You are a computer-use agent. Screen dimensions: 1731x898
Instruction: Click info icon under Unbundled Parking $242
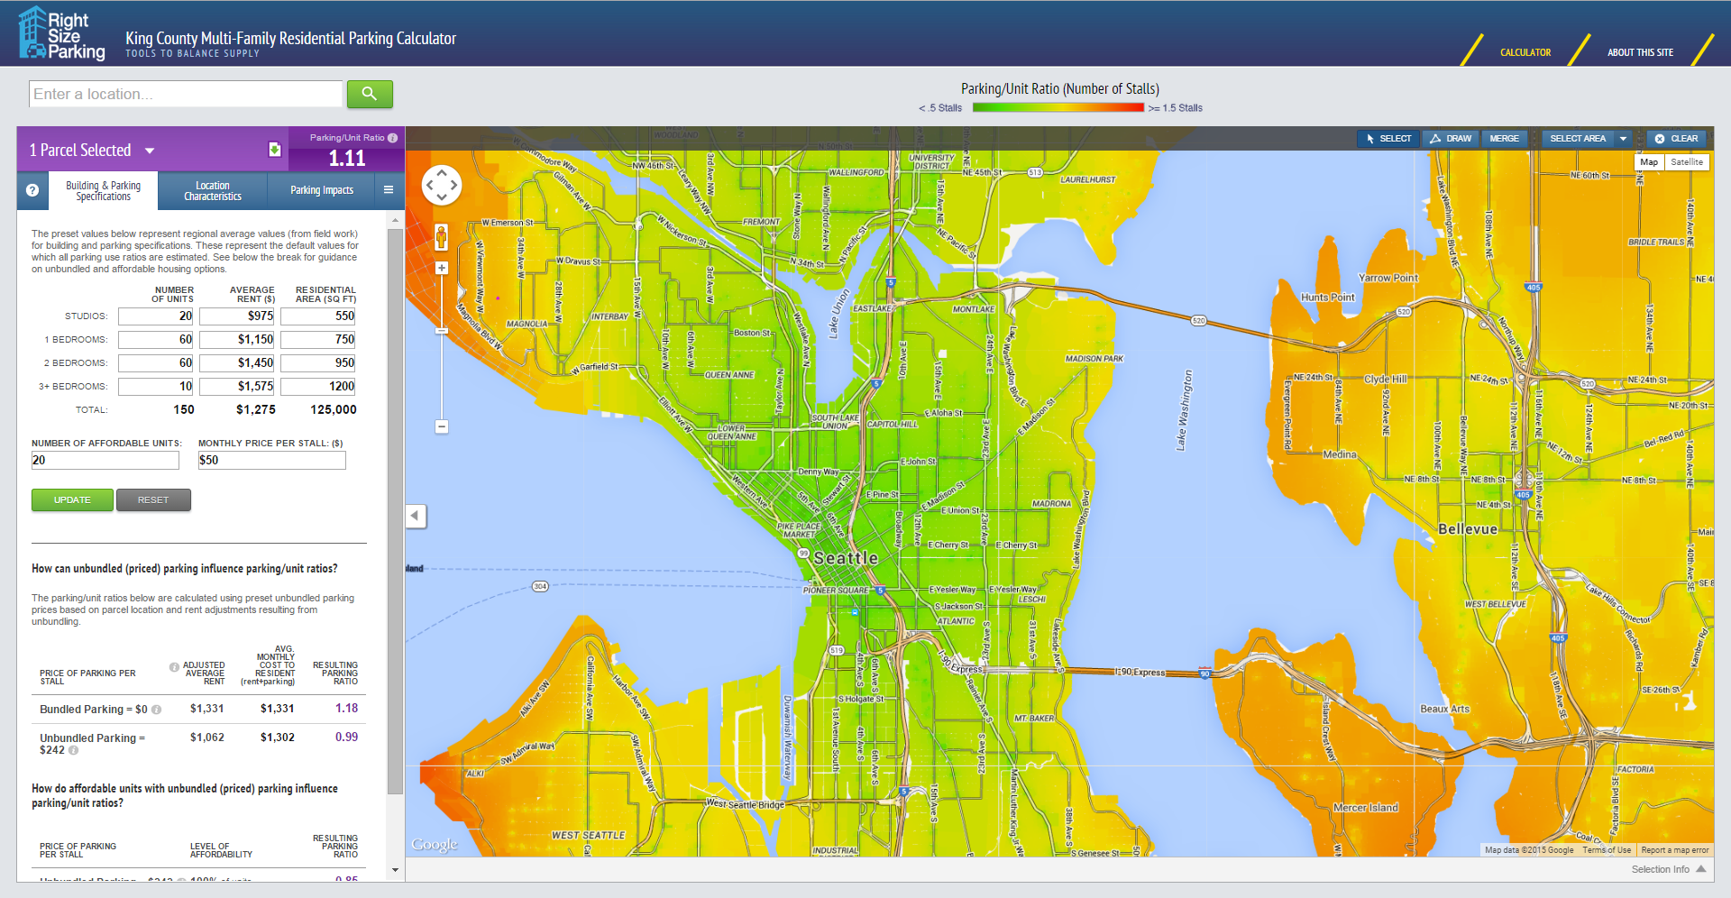(x=73, y=750)
